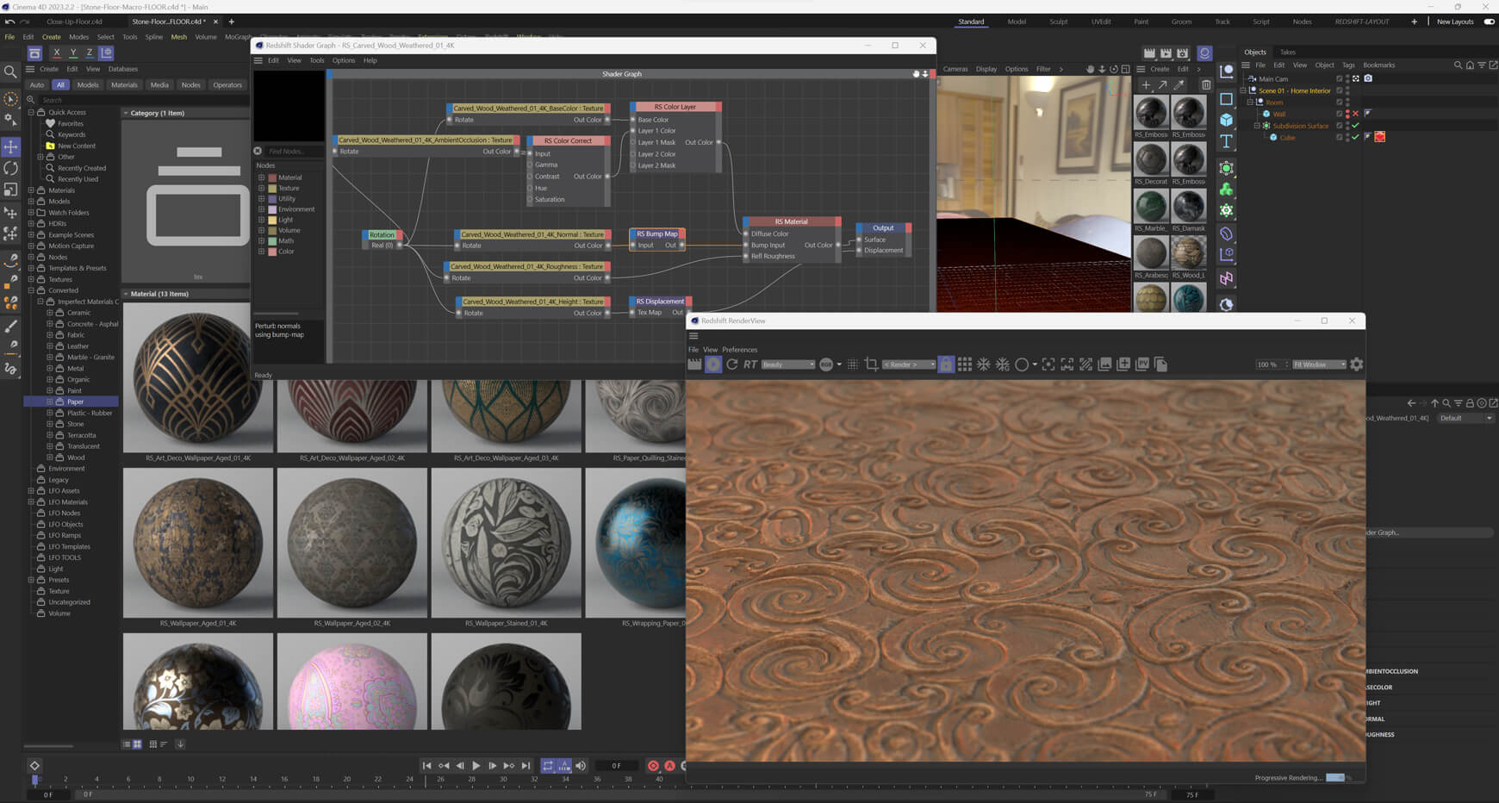This screenshot has width=1499, height=803.
Task: Toggle the X axis lock
Action: [x=57, y=53]
